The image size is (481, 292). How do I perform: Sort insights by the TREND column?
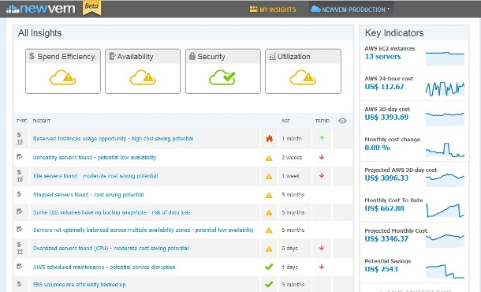tap(323, 121)
